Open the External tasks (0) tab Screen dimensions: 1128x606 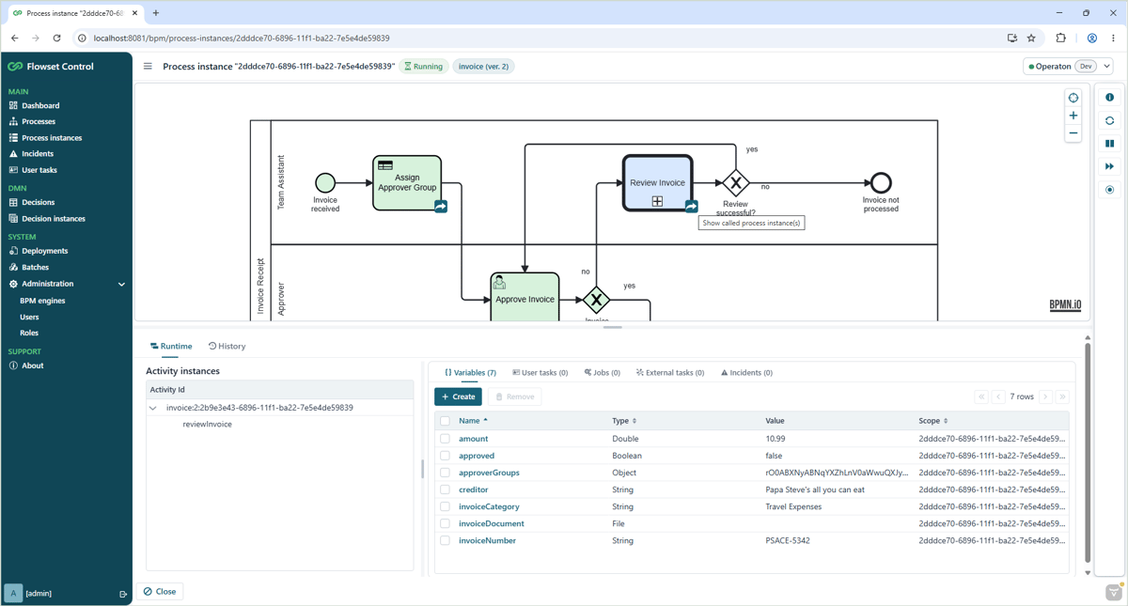[669, 373]
